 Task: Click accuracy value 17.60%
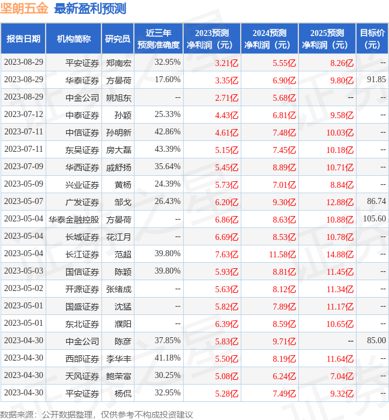(167, 80)
